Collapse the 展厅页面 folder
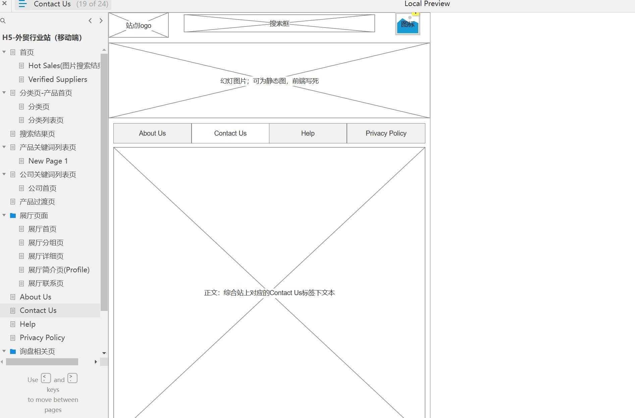635x418 pixels. pos(4,215)
